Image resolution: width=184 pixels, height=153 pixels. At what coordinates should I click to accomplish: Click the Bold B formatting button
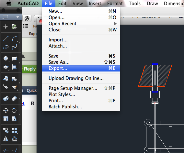pos(32,104)
